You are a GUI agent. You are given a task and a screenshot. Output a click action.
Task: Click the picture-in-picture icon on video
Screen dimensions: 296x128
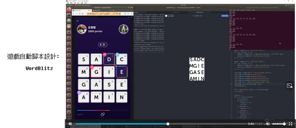(x=289, y=86)
